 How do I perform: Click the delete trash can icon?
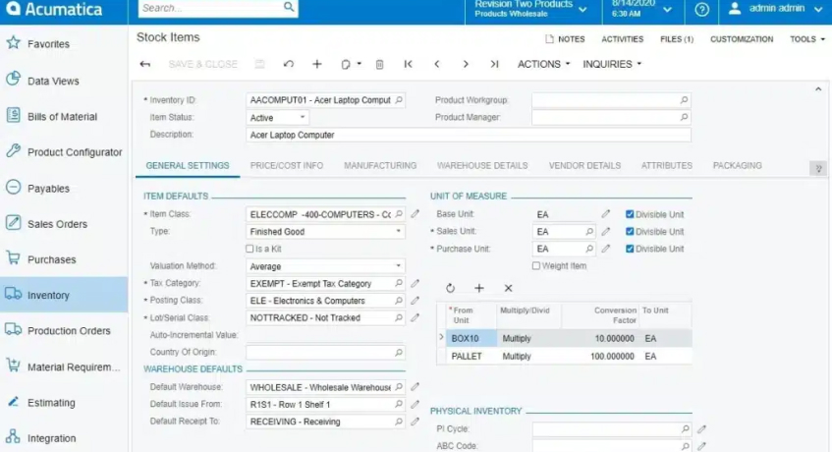(x=379, y=64)
